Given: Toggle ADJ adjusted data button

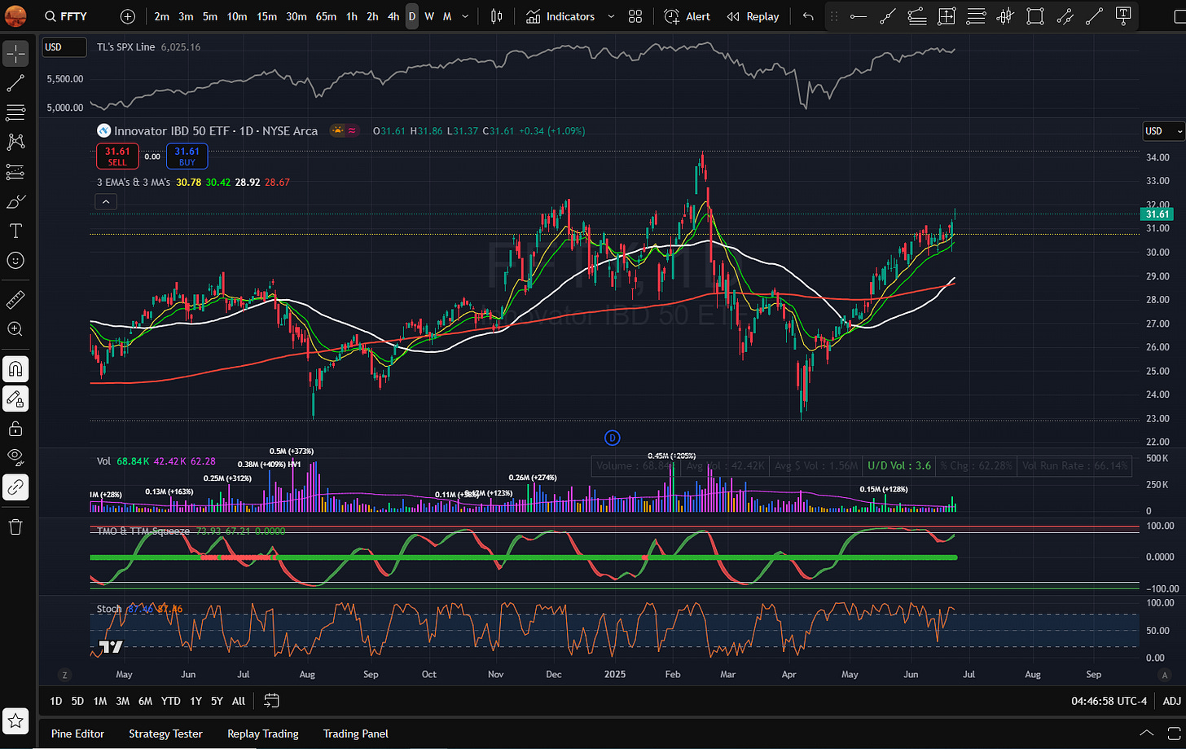Looking at the screenshot, I should tap(1171, 701).
